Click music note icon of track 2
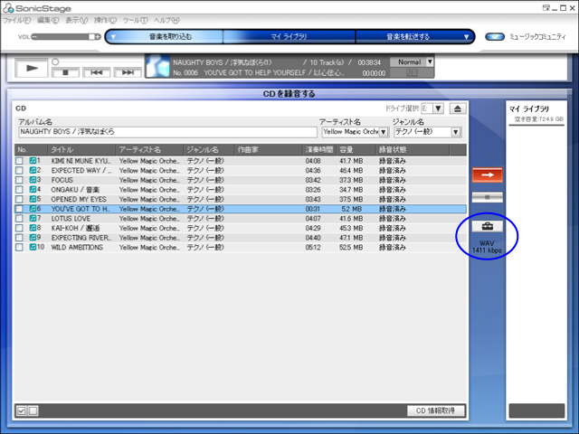 (x=33, y=170)
